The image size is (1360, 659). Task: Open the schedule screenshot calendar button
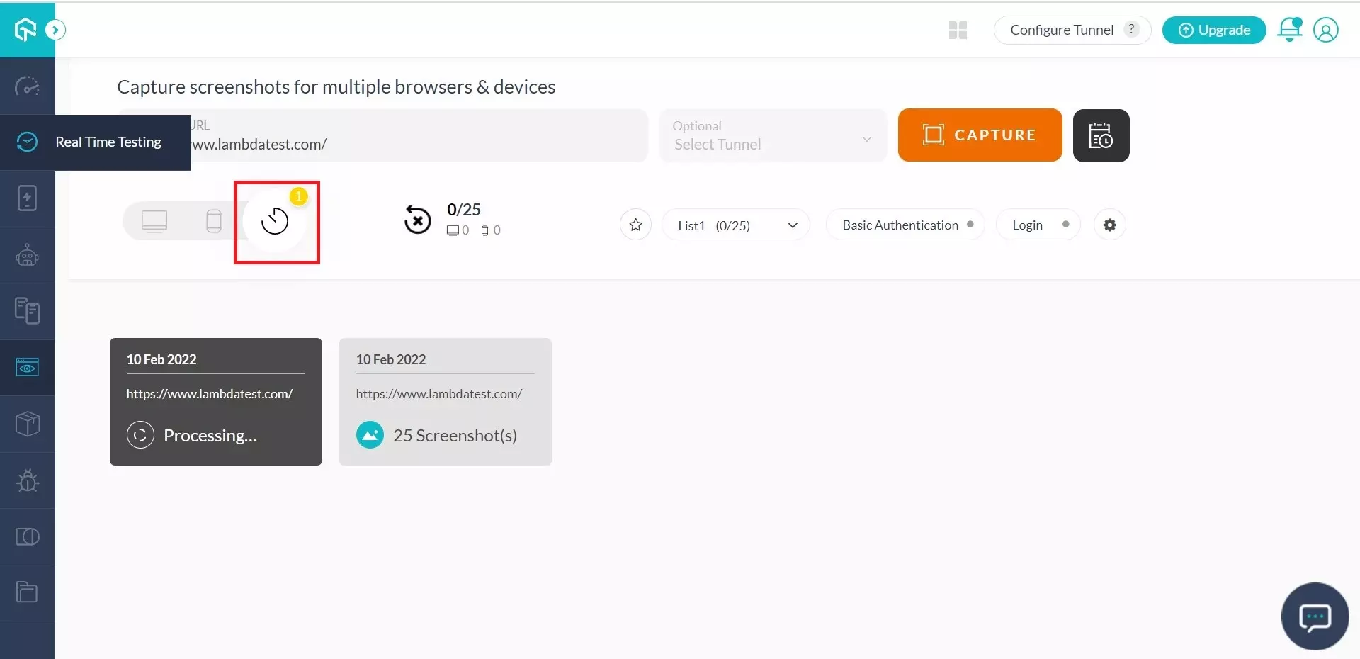tap(1101, 135)
